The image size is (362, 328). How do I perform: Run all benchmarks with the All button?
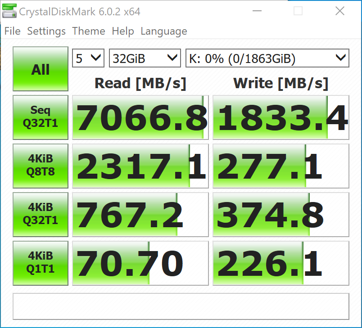(41, 69)
